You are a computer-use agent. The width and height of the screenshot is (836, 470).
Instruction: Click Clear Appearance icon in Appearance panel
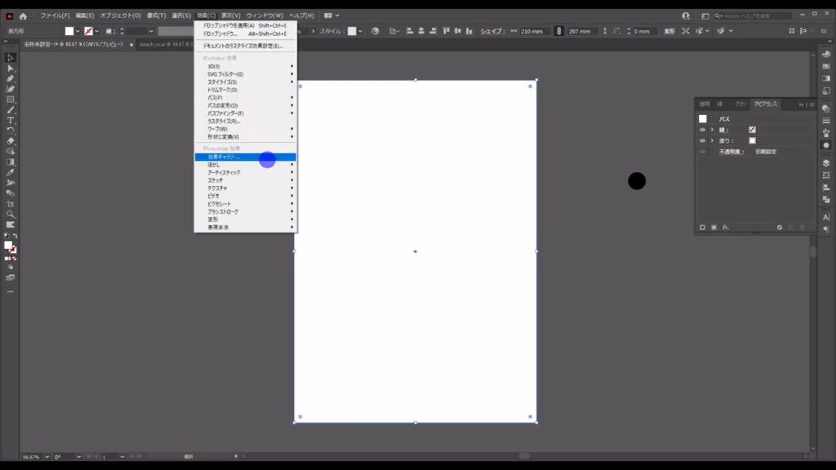click(x=780, y=228)
